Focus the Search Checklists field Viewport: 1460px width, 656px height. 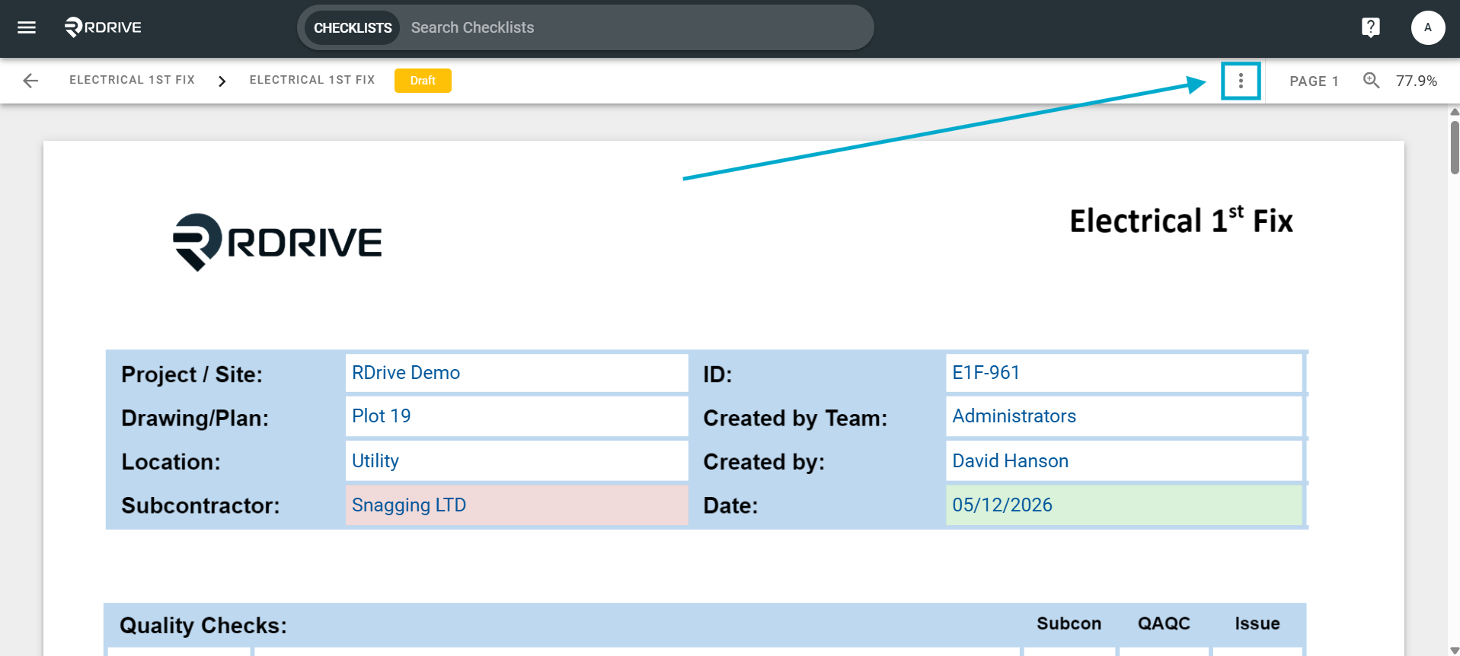(636, 27)
